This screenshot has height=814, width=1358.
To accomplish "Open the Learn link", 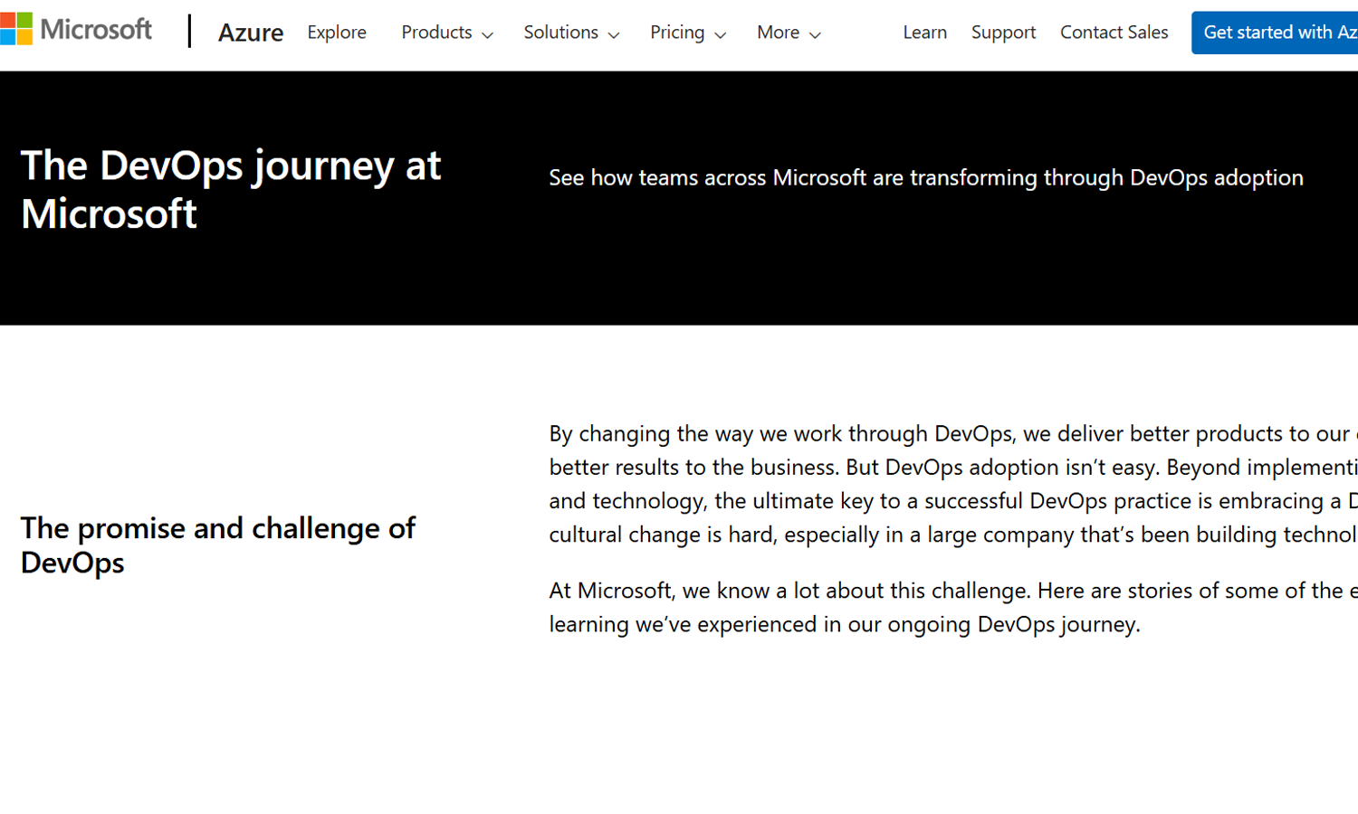I will point(924,33).
